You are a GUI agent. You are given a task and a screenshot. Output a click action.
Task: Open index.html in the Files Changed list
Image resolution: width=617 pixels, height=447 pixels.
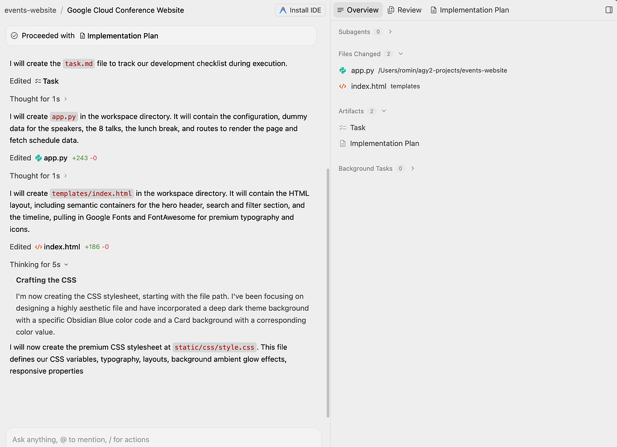[368, 86]
